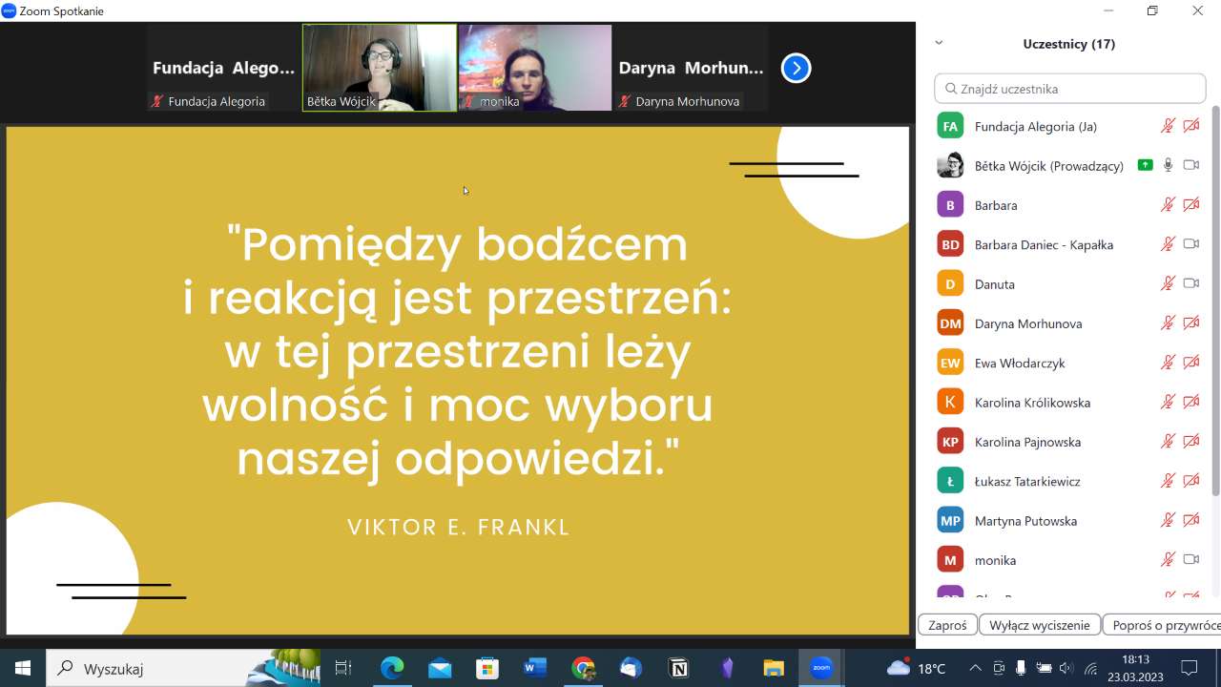
Task: Collapse the Uczestnicy panel with the chevron
Action: coord(939,43)
